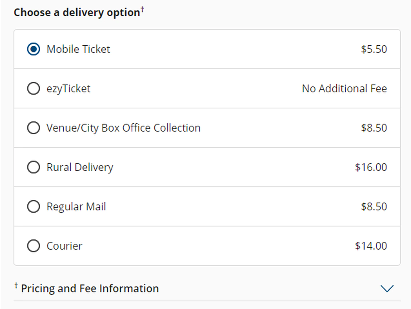Click the Venue/City Box Office Collection label

tap(123, 128)
